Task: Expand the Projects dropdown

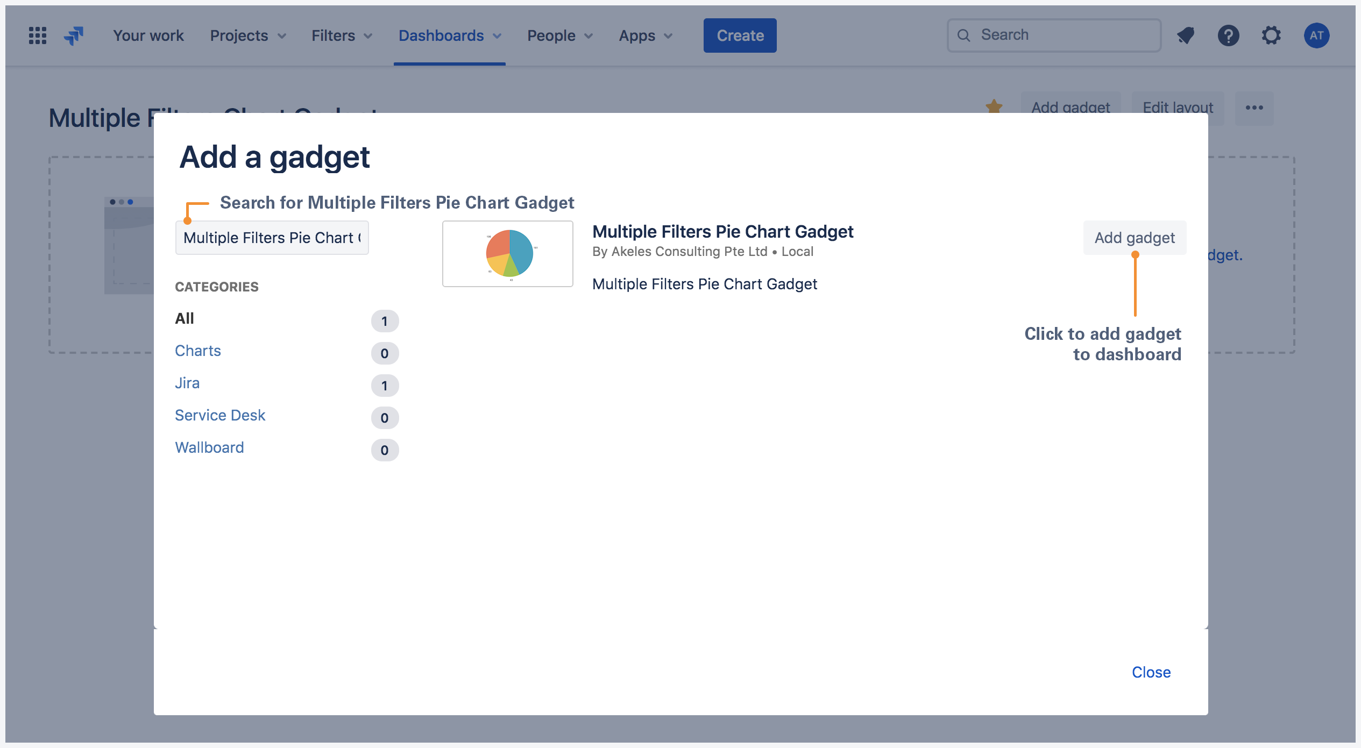Action: point(248,35)
